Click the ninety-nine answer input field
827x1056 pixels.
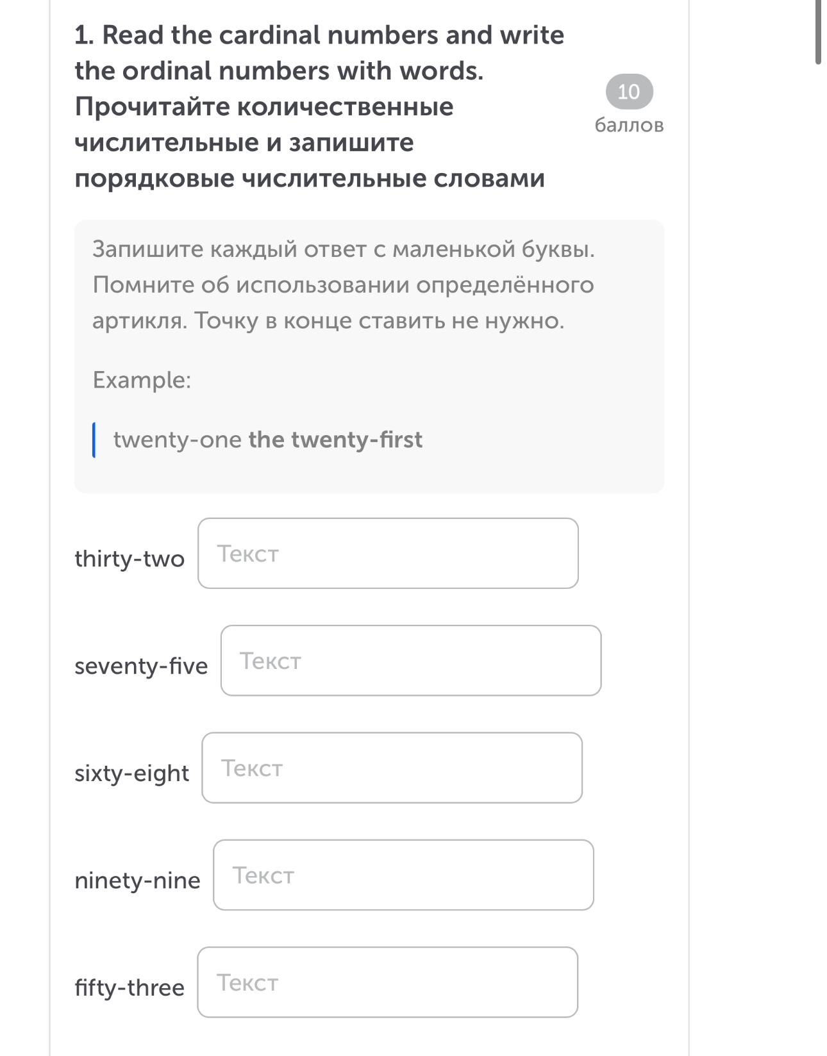403,875
